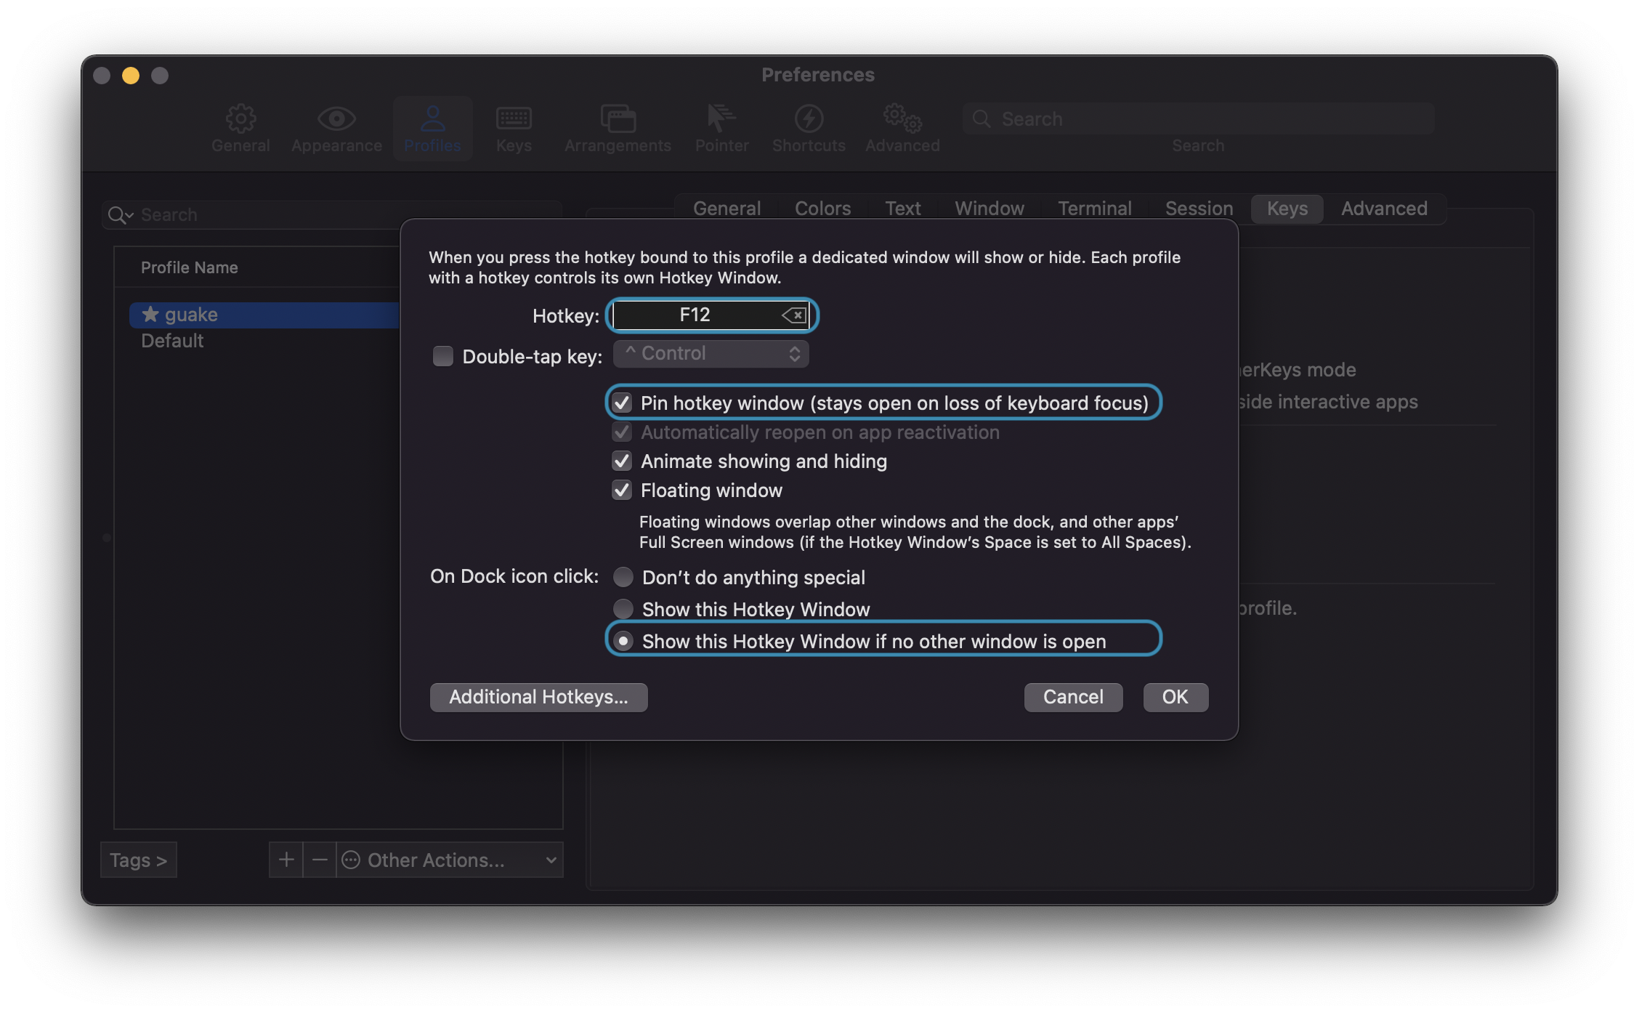Uncheck the Floating window option
Screen dimensions: 1639x1013
point(622,491)
